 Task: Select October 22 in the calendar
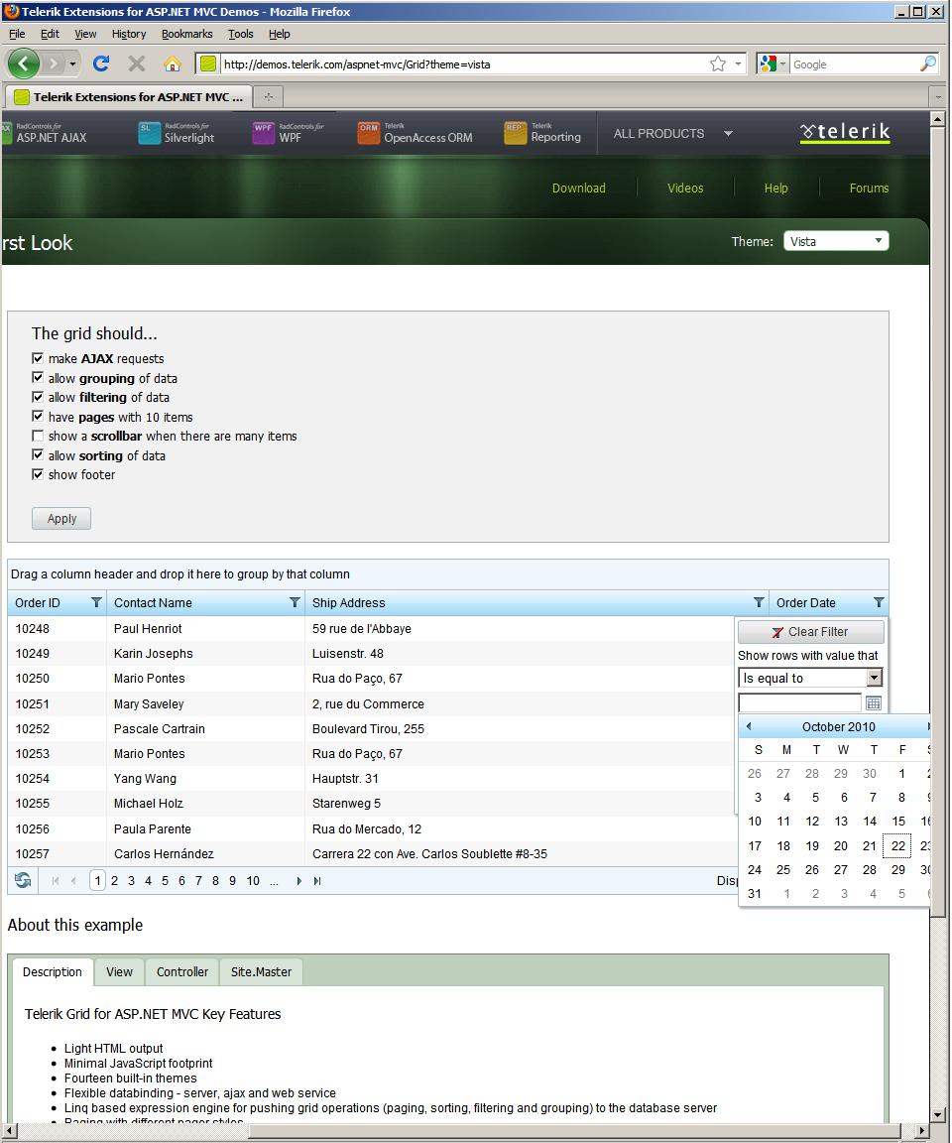(898, 845)
